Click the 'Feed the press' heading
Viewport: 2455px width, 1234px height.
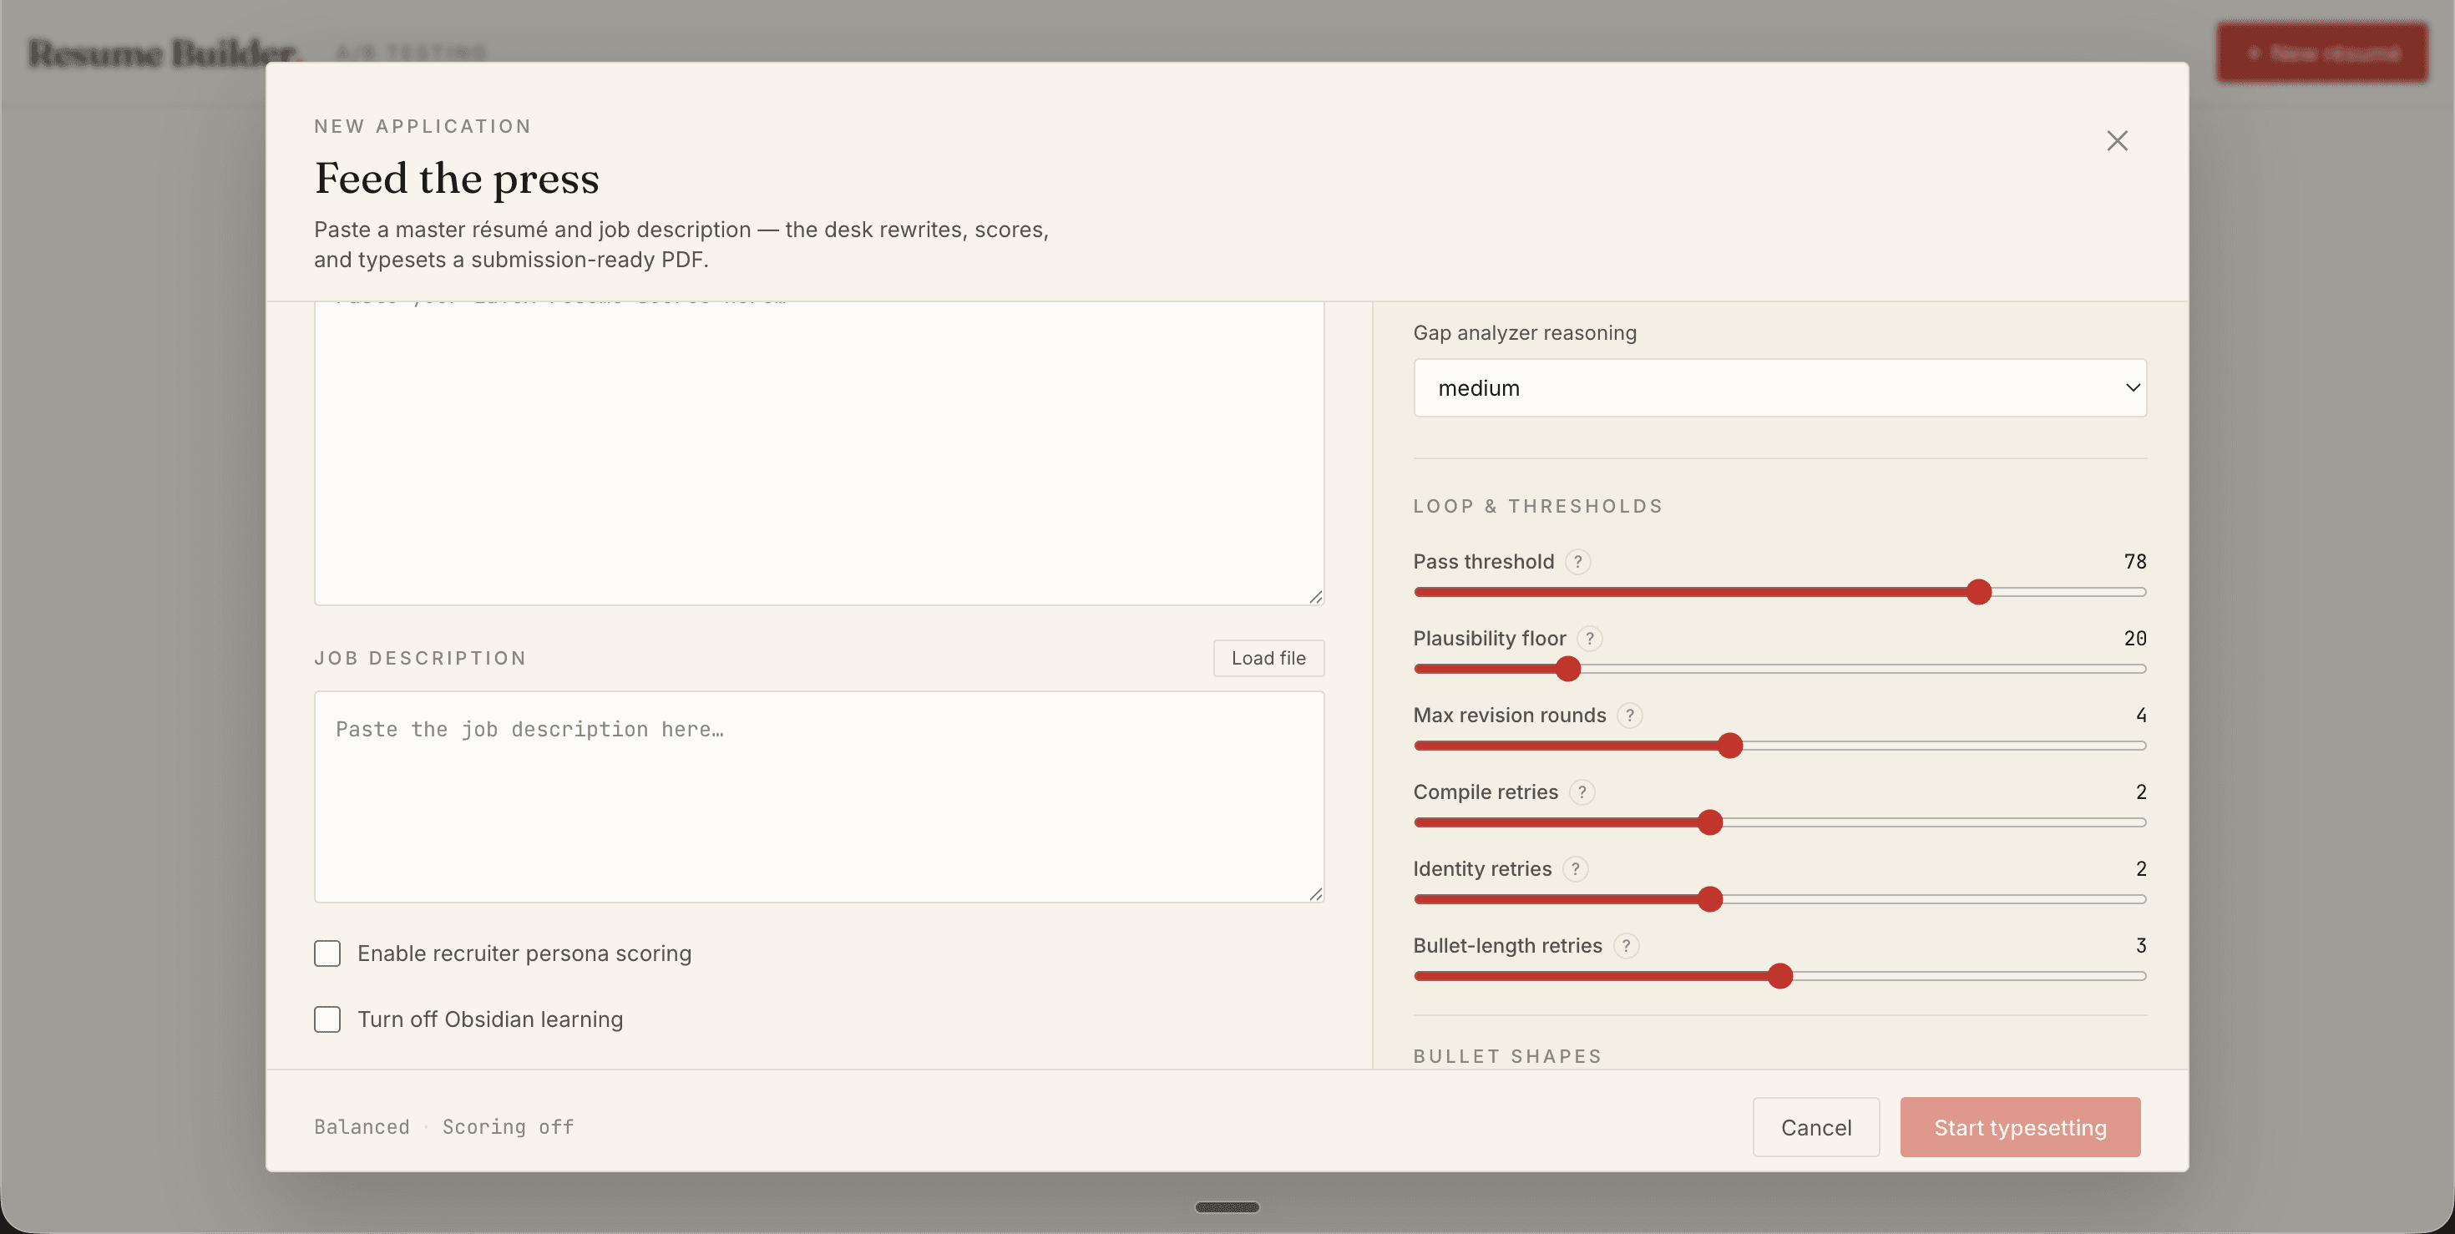(457, 178)
